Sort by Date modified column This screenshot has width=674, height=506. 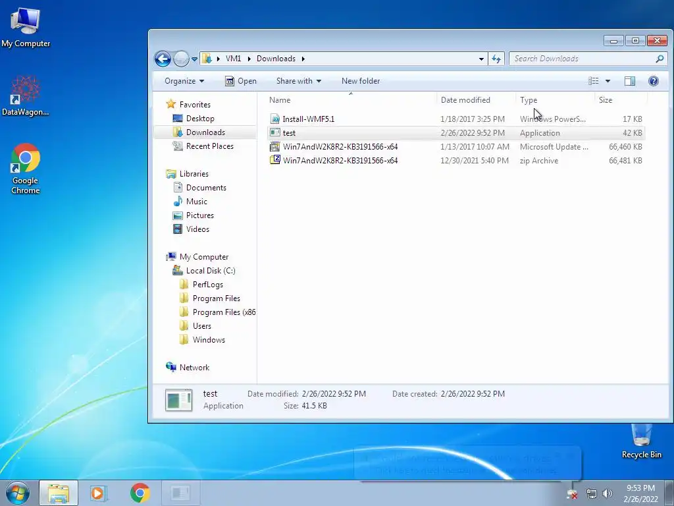tap(465, 100)
